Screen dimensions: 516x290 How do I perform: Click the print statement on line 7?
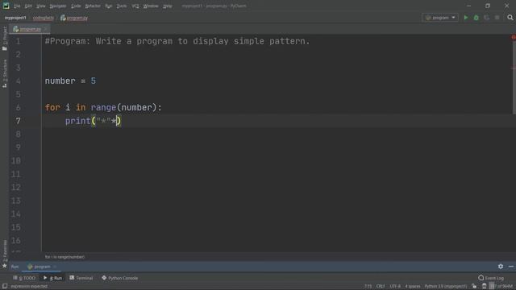point(93,121)
